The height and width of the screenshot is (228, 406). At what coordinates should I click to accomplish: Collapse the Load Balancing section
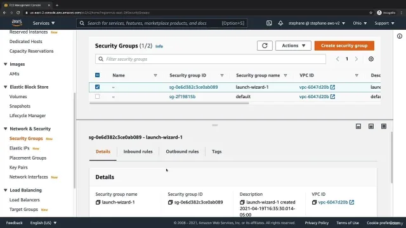[x=6, y=190]
